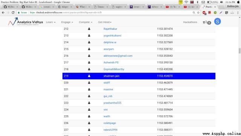Open yogeshkulkarni's profile link

pyautogui.click(x=112, y=36)
